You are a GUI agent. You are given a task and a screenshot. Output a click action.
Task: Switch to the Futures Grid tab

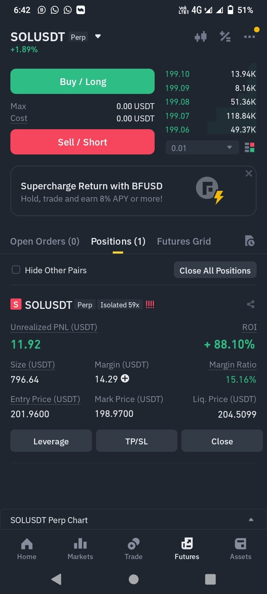click(x=184, y=241)
